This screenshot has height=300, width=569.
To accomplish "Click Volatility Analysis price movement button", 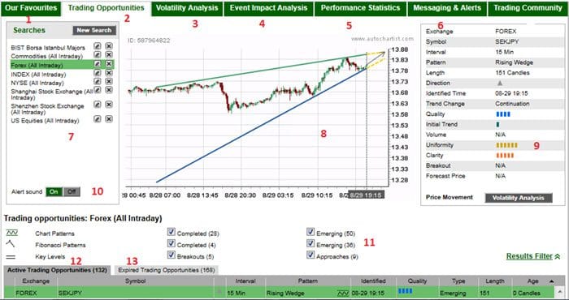I will tap(519, 198).
